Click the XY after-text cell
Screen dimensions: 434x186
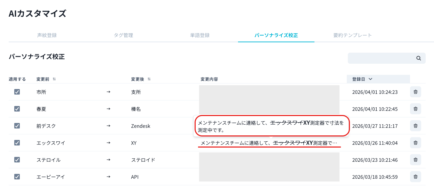tap(134, 143)
